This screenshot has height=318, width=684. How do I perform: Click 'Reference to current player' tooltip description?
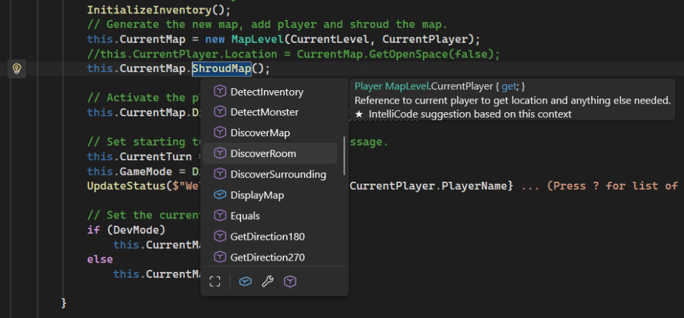512,100
